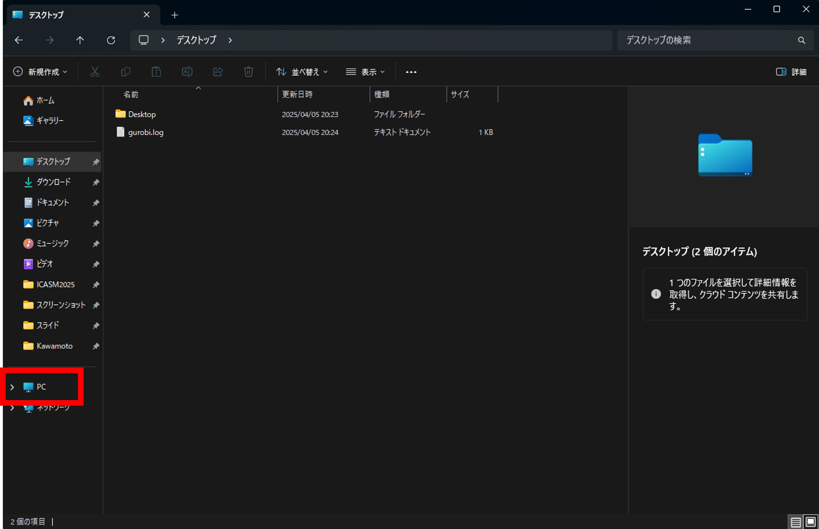819x529 pixels.
Task: Open the 並べ替え sort dropdown
Action: (302, 72)
